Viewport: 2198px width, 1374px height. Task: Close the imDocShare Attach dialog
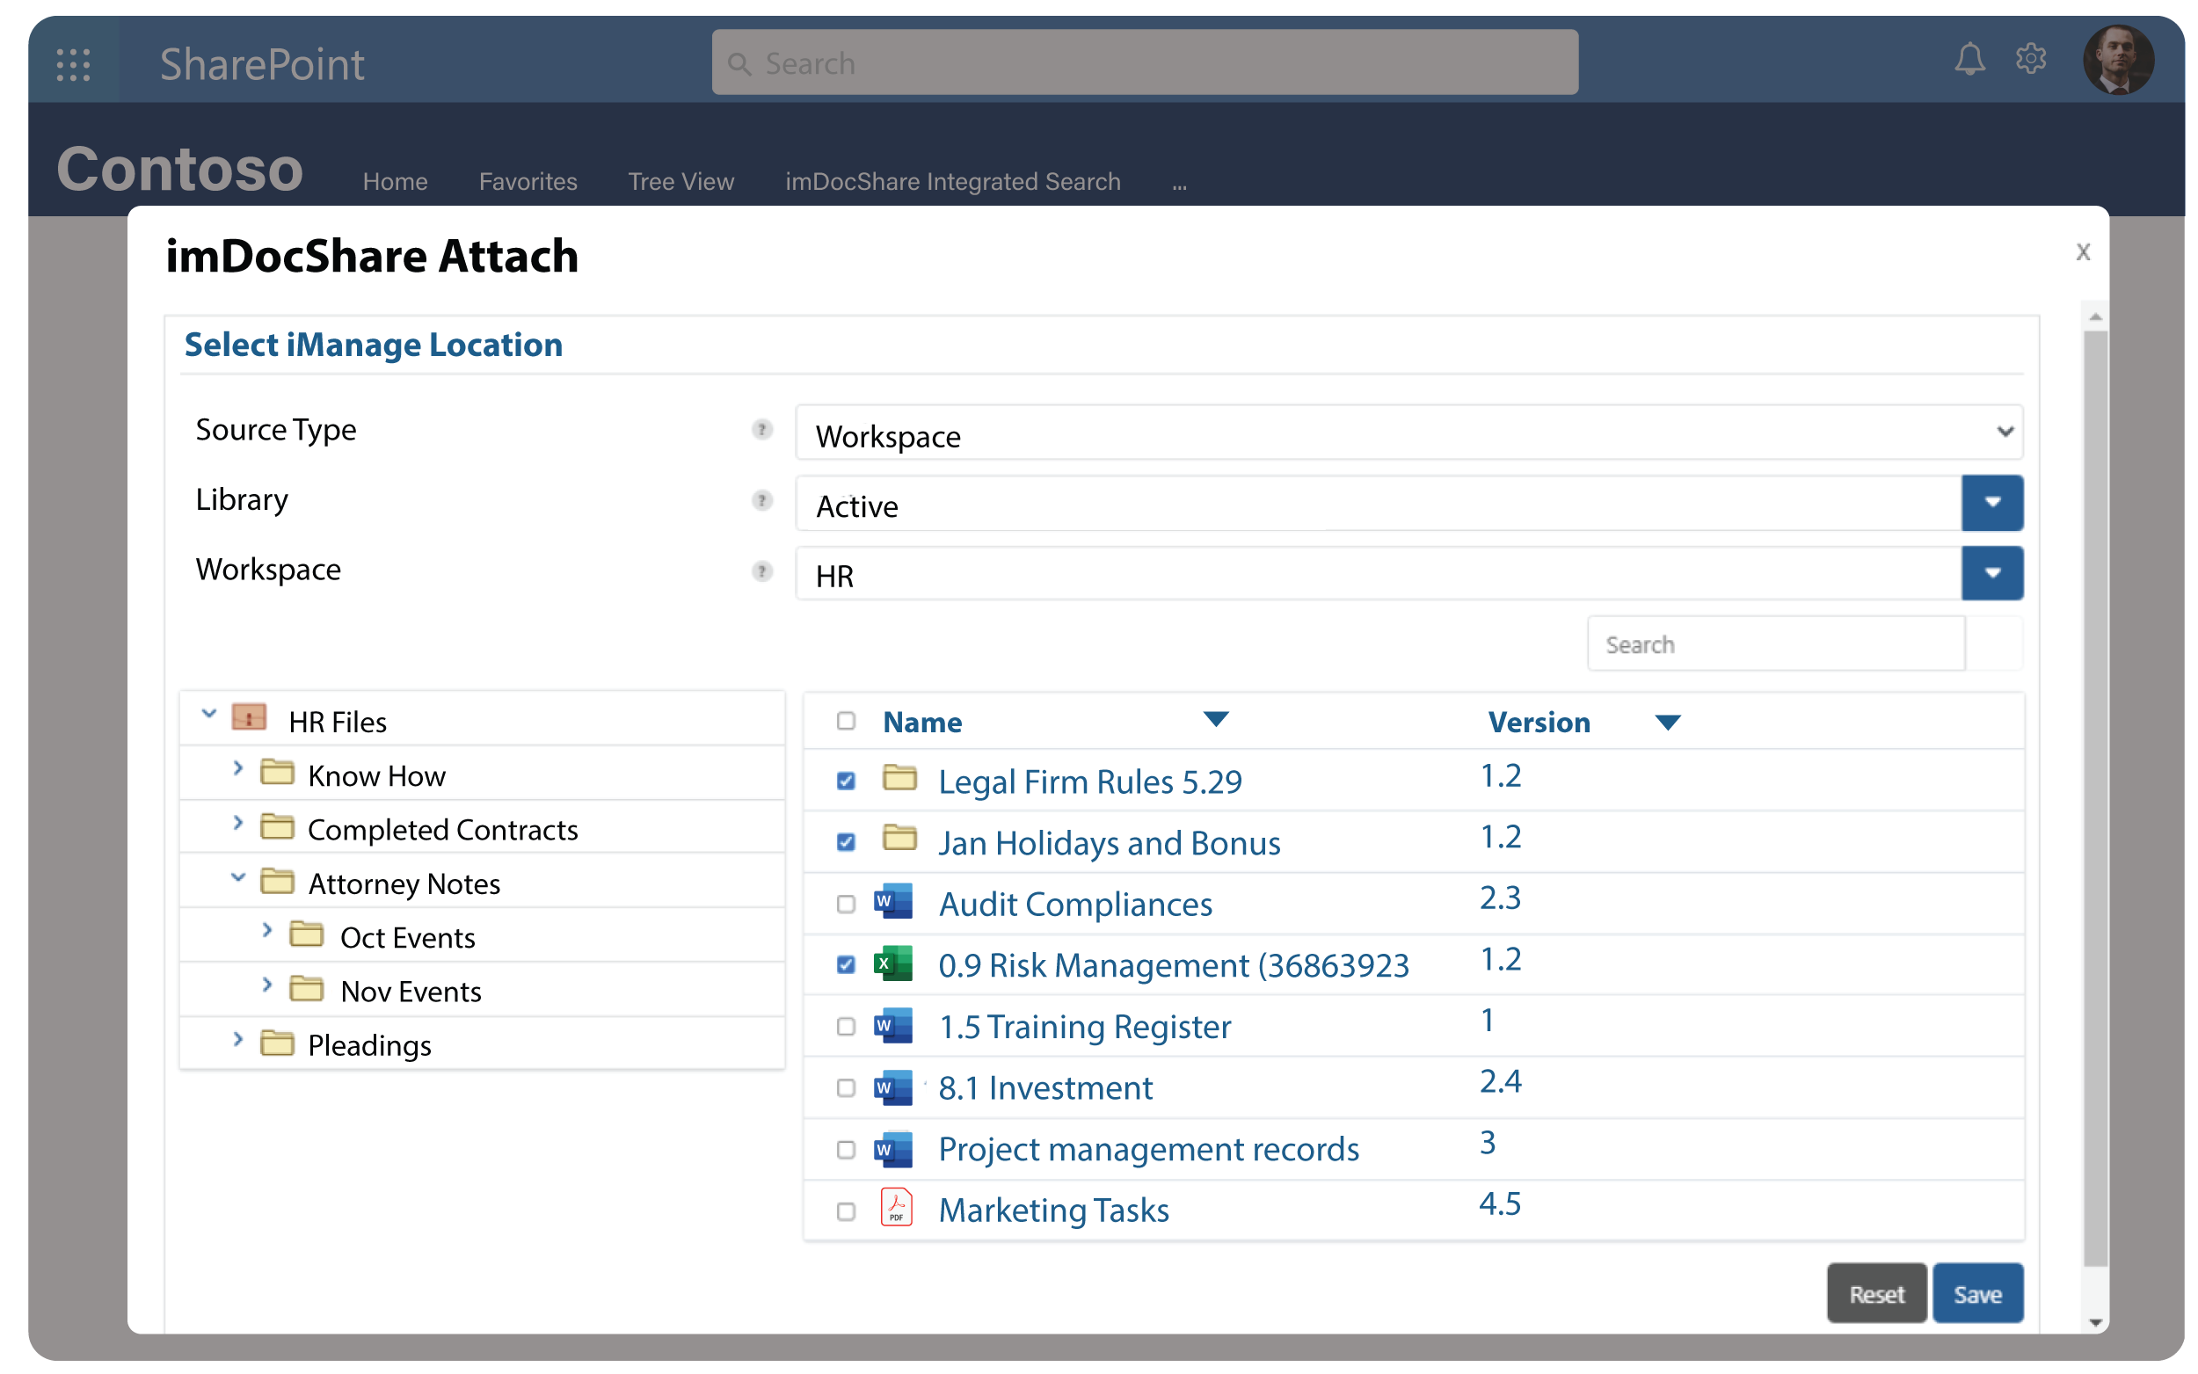pos(2083,251)
